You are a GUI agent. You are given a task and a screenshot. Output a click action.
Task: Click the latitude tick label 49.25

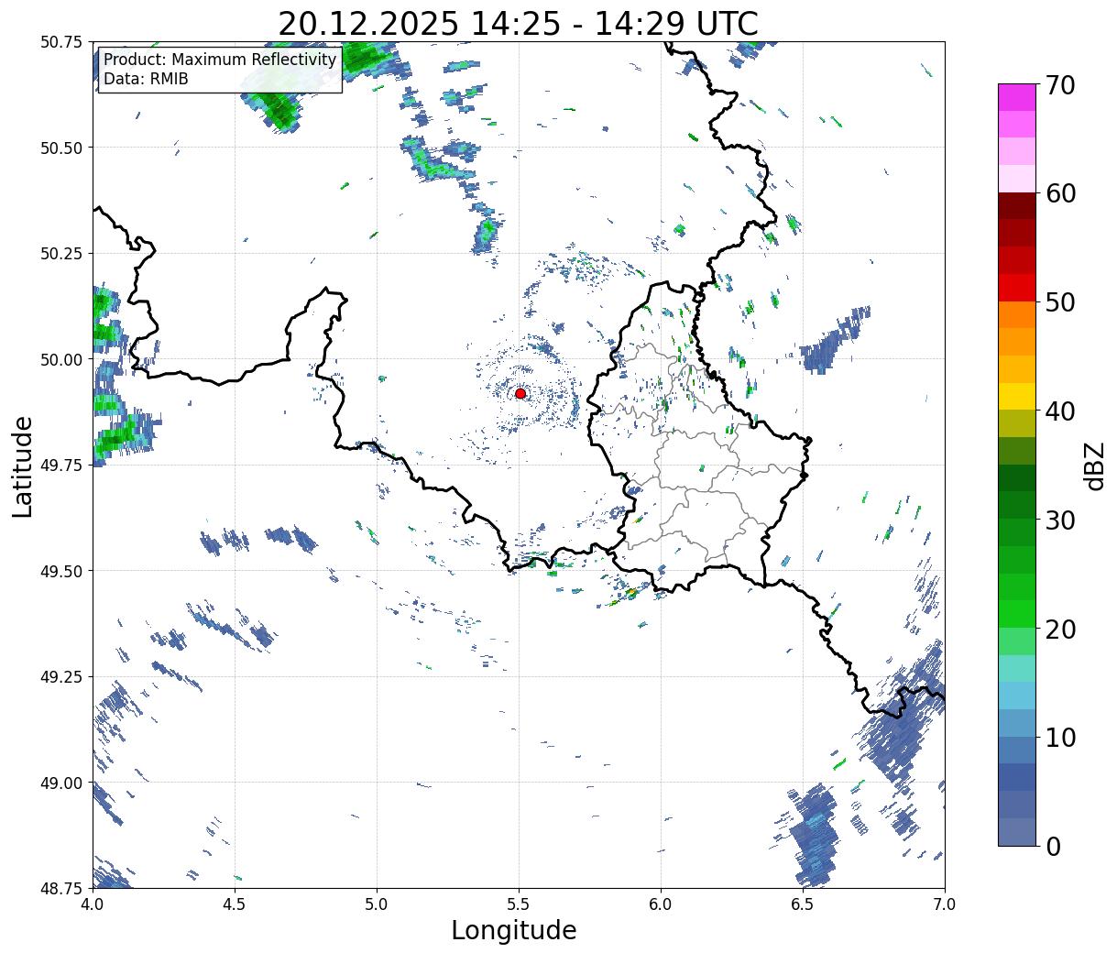(61, 677)
